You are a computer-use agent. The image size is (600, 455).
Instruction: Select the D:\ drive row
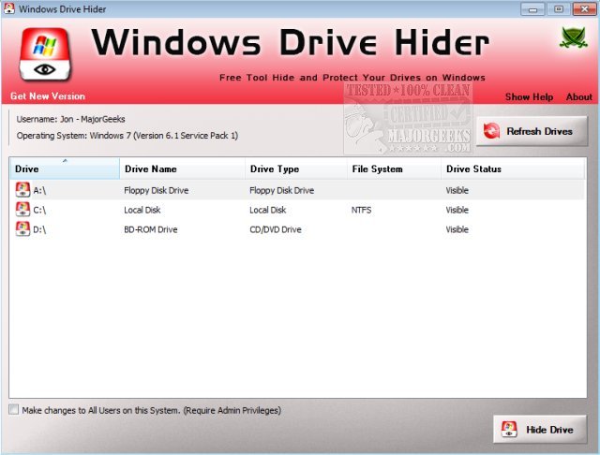tap(298, 229)
